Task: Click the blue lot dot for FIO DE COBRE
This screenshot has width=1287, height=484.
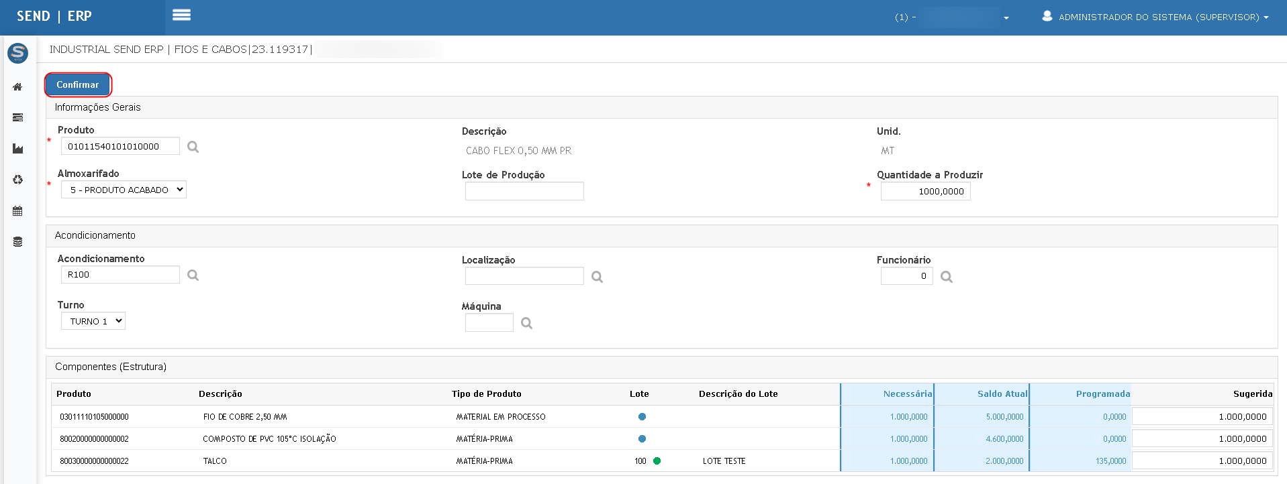Action: [642, 417]
